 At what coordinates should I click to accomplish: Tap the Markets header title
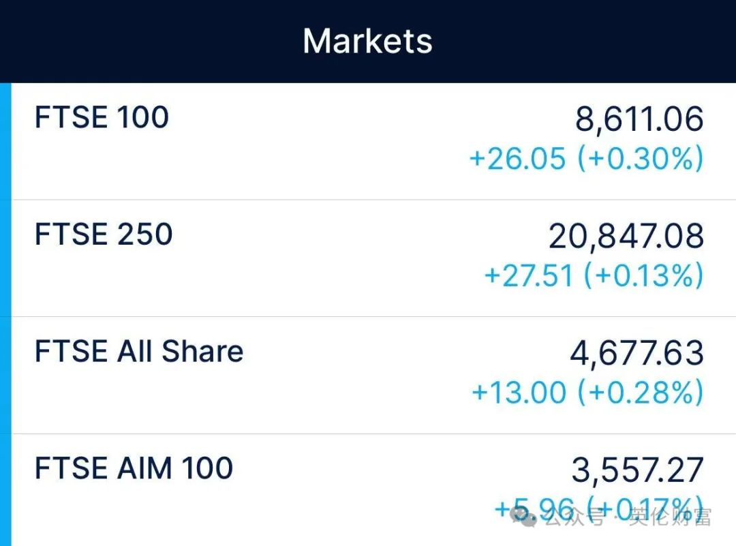pos(367,42)
